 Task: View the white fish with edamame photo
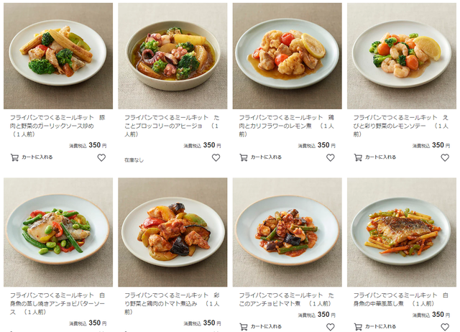point(58,232)
